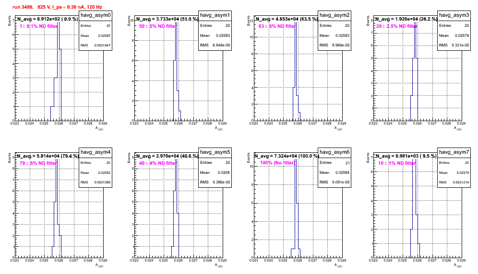Select the 40± 4% ND filter annotation
Image resolution: width=478 pixels, height=274 pixels.
point(157,163)
